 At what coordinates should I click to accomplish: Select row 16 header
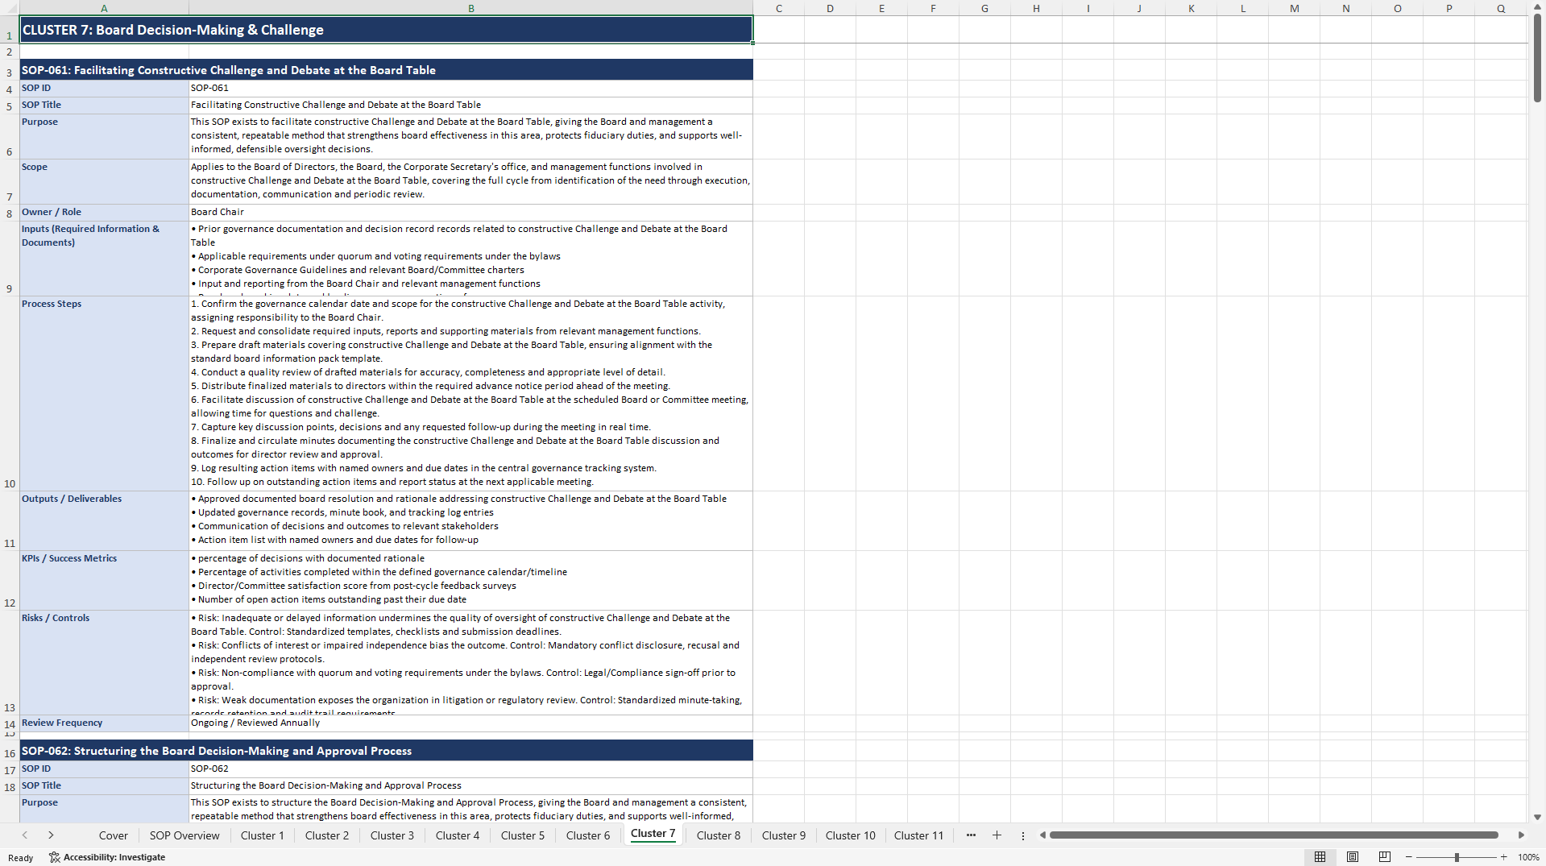tap(10, 751)
